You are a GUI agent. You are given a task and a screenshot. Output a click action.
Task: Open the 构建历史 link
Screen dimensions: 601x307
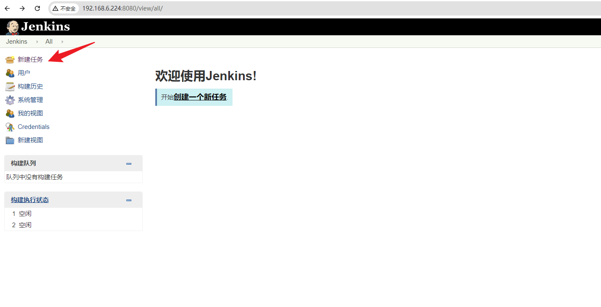[30, 87]
